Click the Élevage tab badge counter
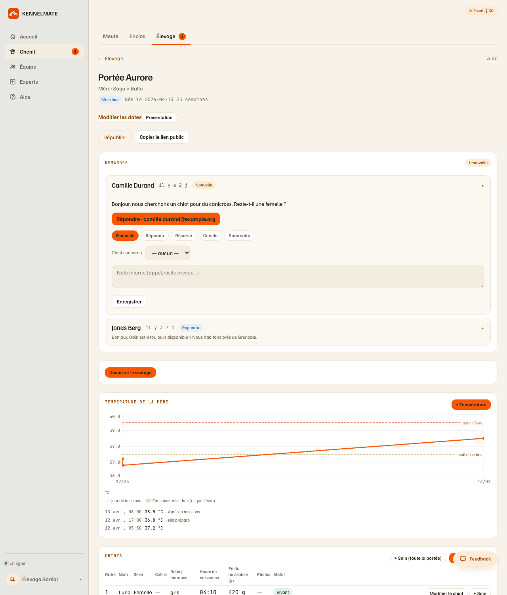 click(x=182, y=36)
